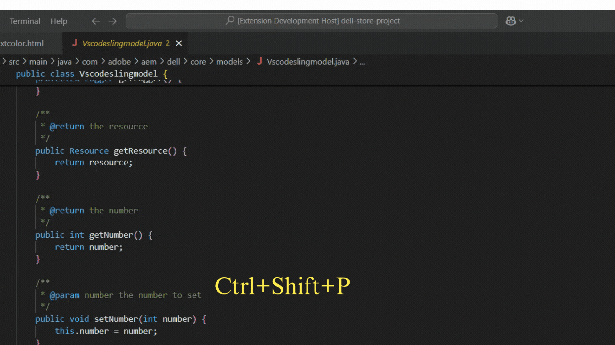Viewport: 615px width, 345px height.
Task: Expand the Copilot dropdown chevron
Action: pyautogui.click(x=521, y=21)
